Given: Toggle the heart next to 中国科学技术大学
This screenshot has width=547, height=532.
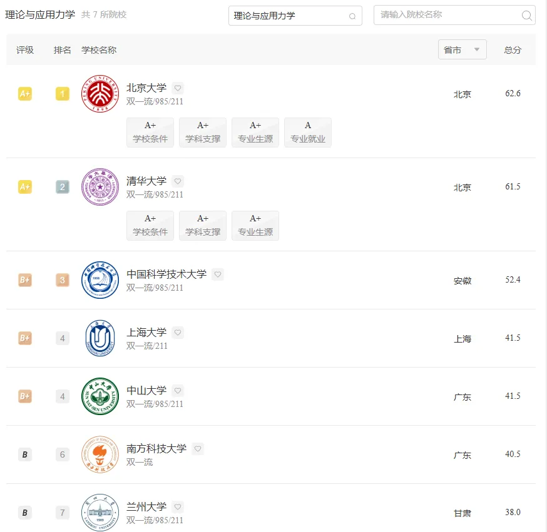Looking at the screenshot, I should tap(218, 274).
